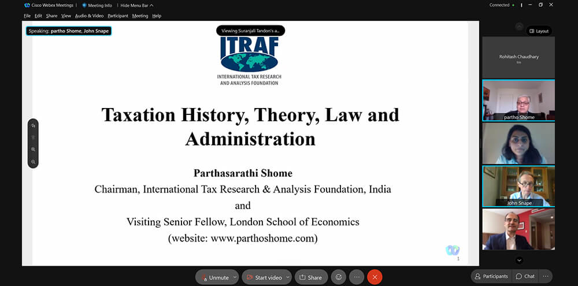The width and height of the screenshot is (578, 286).
Task: Open the Help menu
Action: tap(157, 16)
